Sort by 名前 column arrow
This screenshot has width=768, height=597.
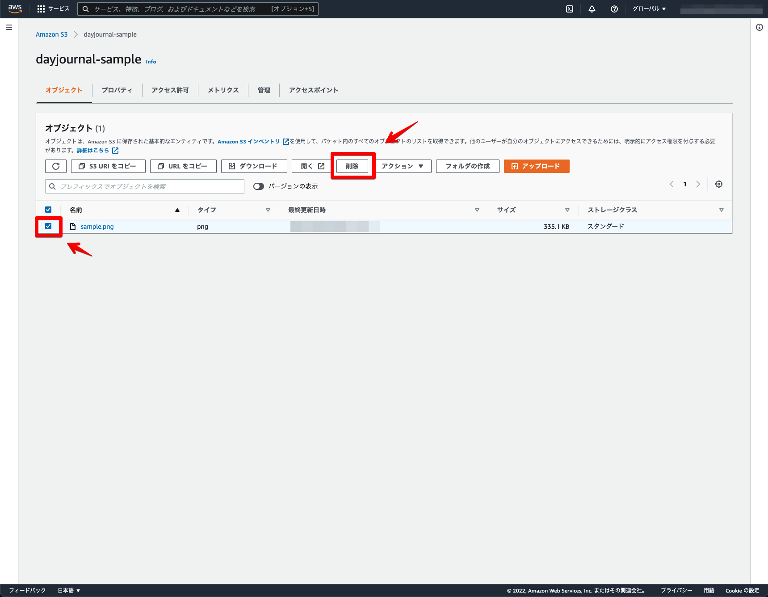(177, 210)
